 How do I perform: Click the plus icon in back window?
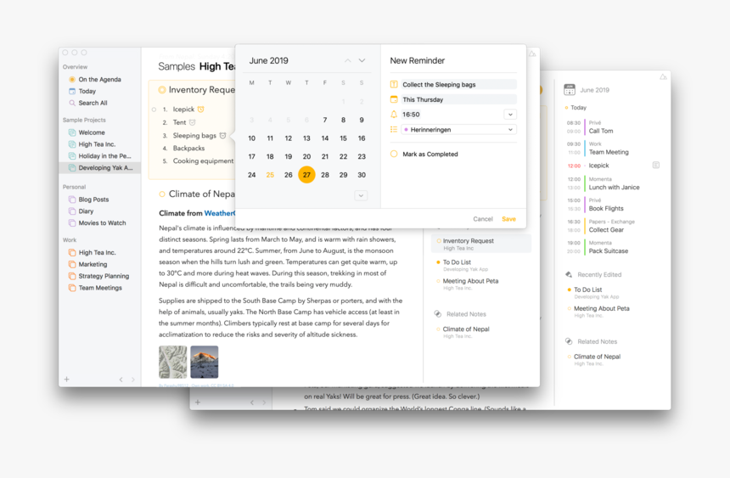pos(198,402)
